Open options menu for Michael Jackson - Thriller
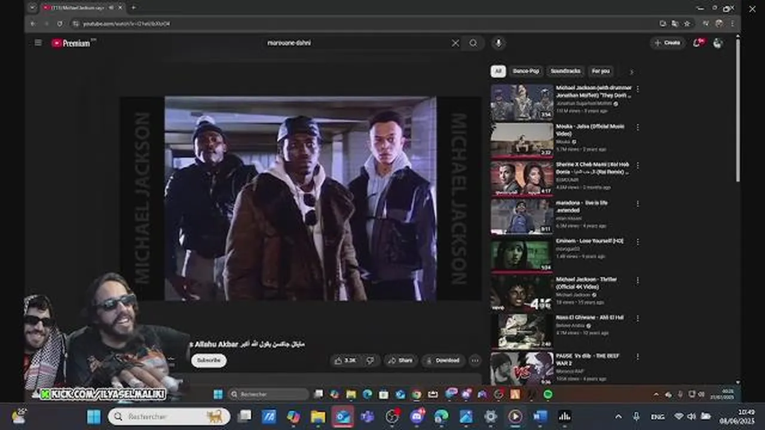Image resolution: width=765 pixels, height=430 pixels. tap(638, 280)
